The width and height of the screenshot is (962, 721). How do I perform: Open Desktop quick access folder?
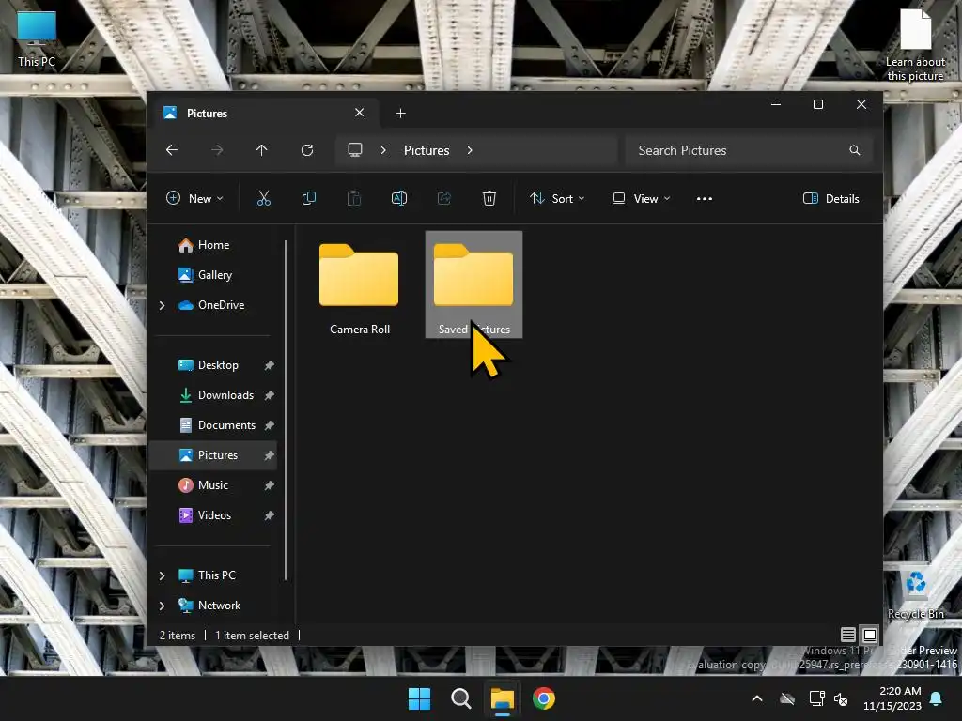coord(213,365)
